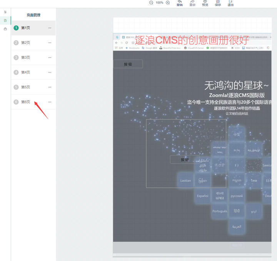The width and height of the screenshot is (277, 261).
Task: Click the 让文明自由对话 text line
Action: [237, 114]
